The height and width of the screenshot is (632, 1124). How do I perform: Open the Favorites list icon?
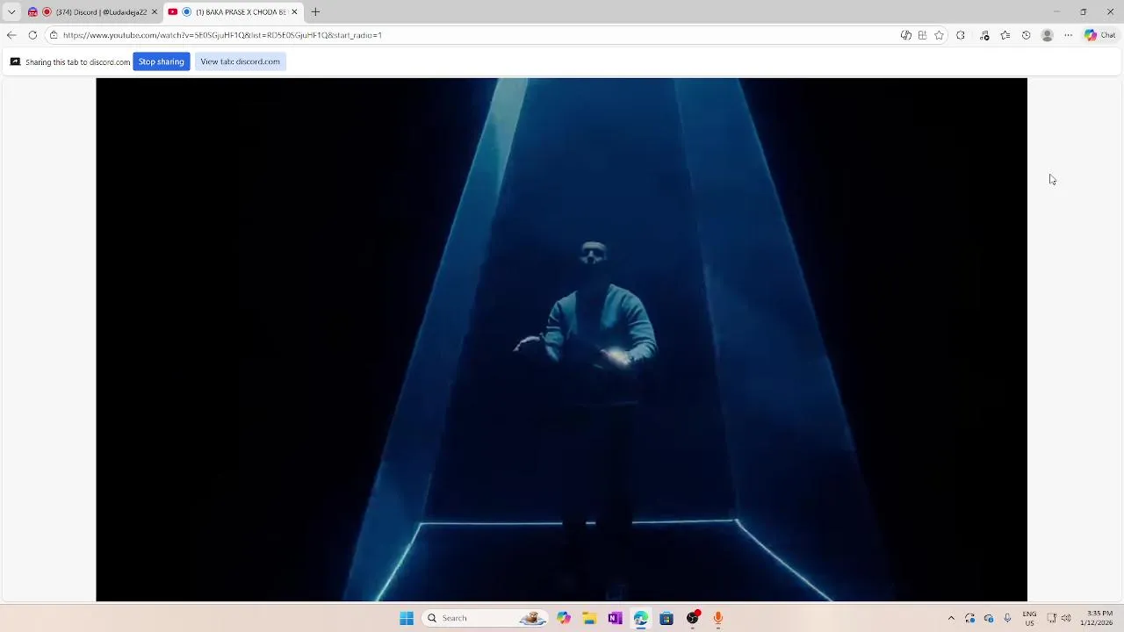(x=1005, y=35)
